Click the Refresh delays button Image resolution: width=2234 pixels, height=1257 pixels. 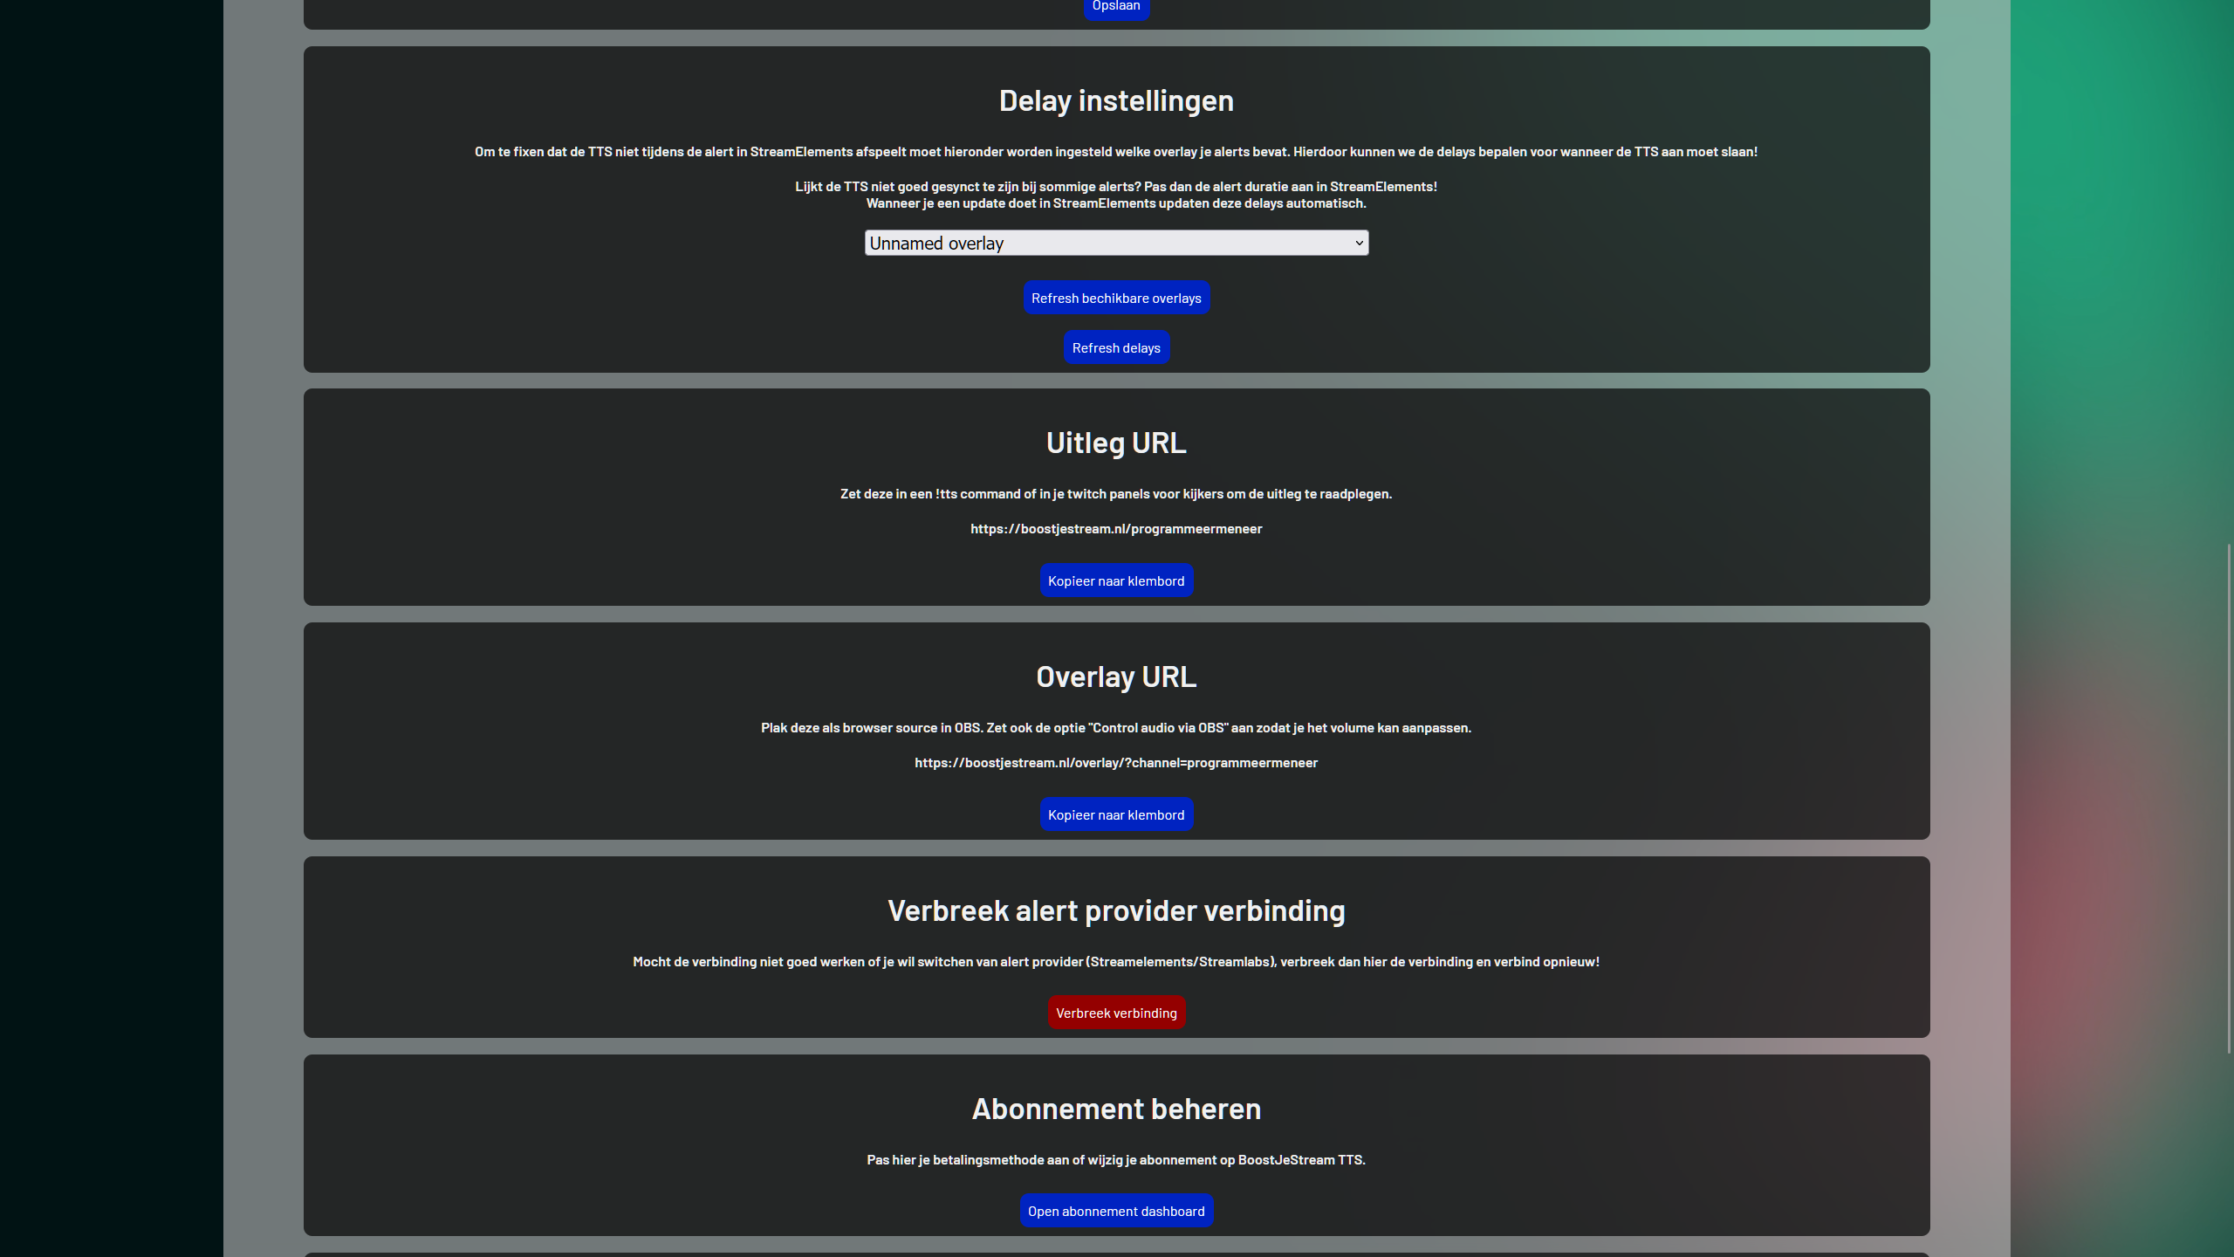[1116, 347]
